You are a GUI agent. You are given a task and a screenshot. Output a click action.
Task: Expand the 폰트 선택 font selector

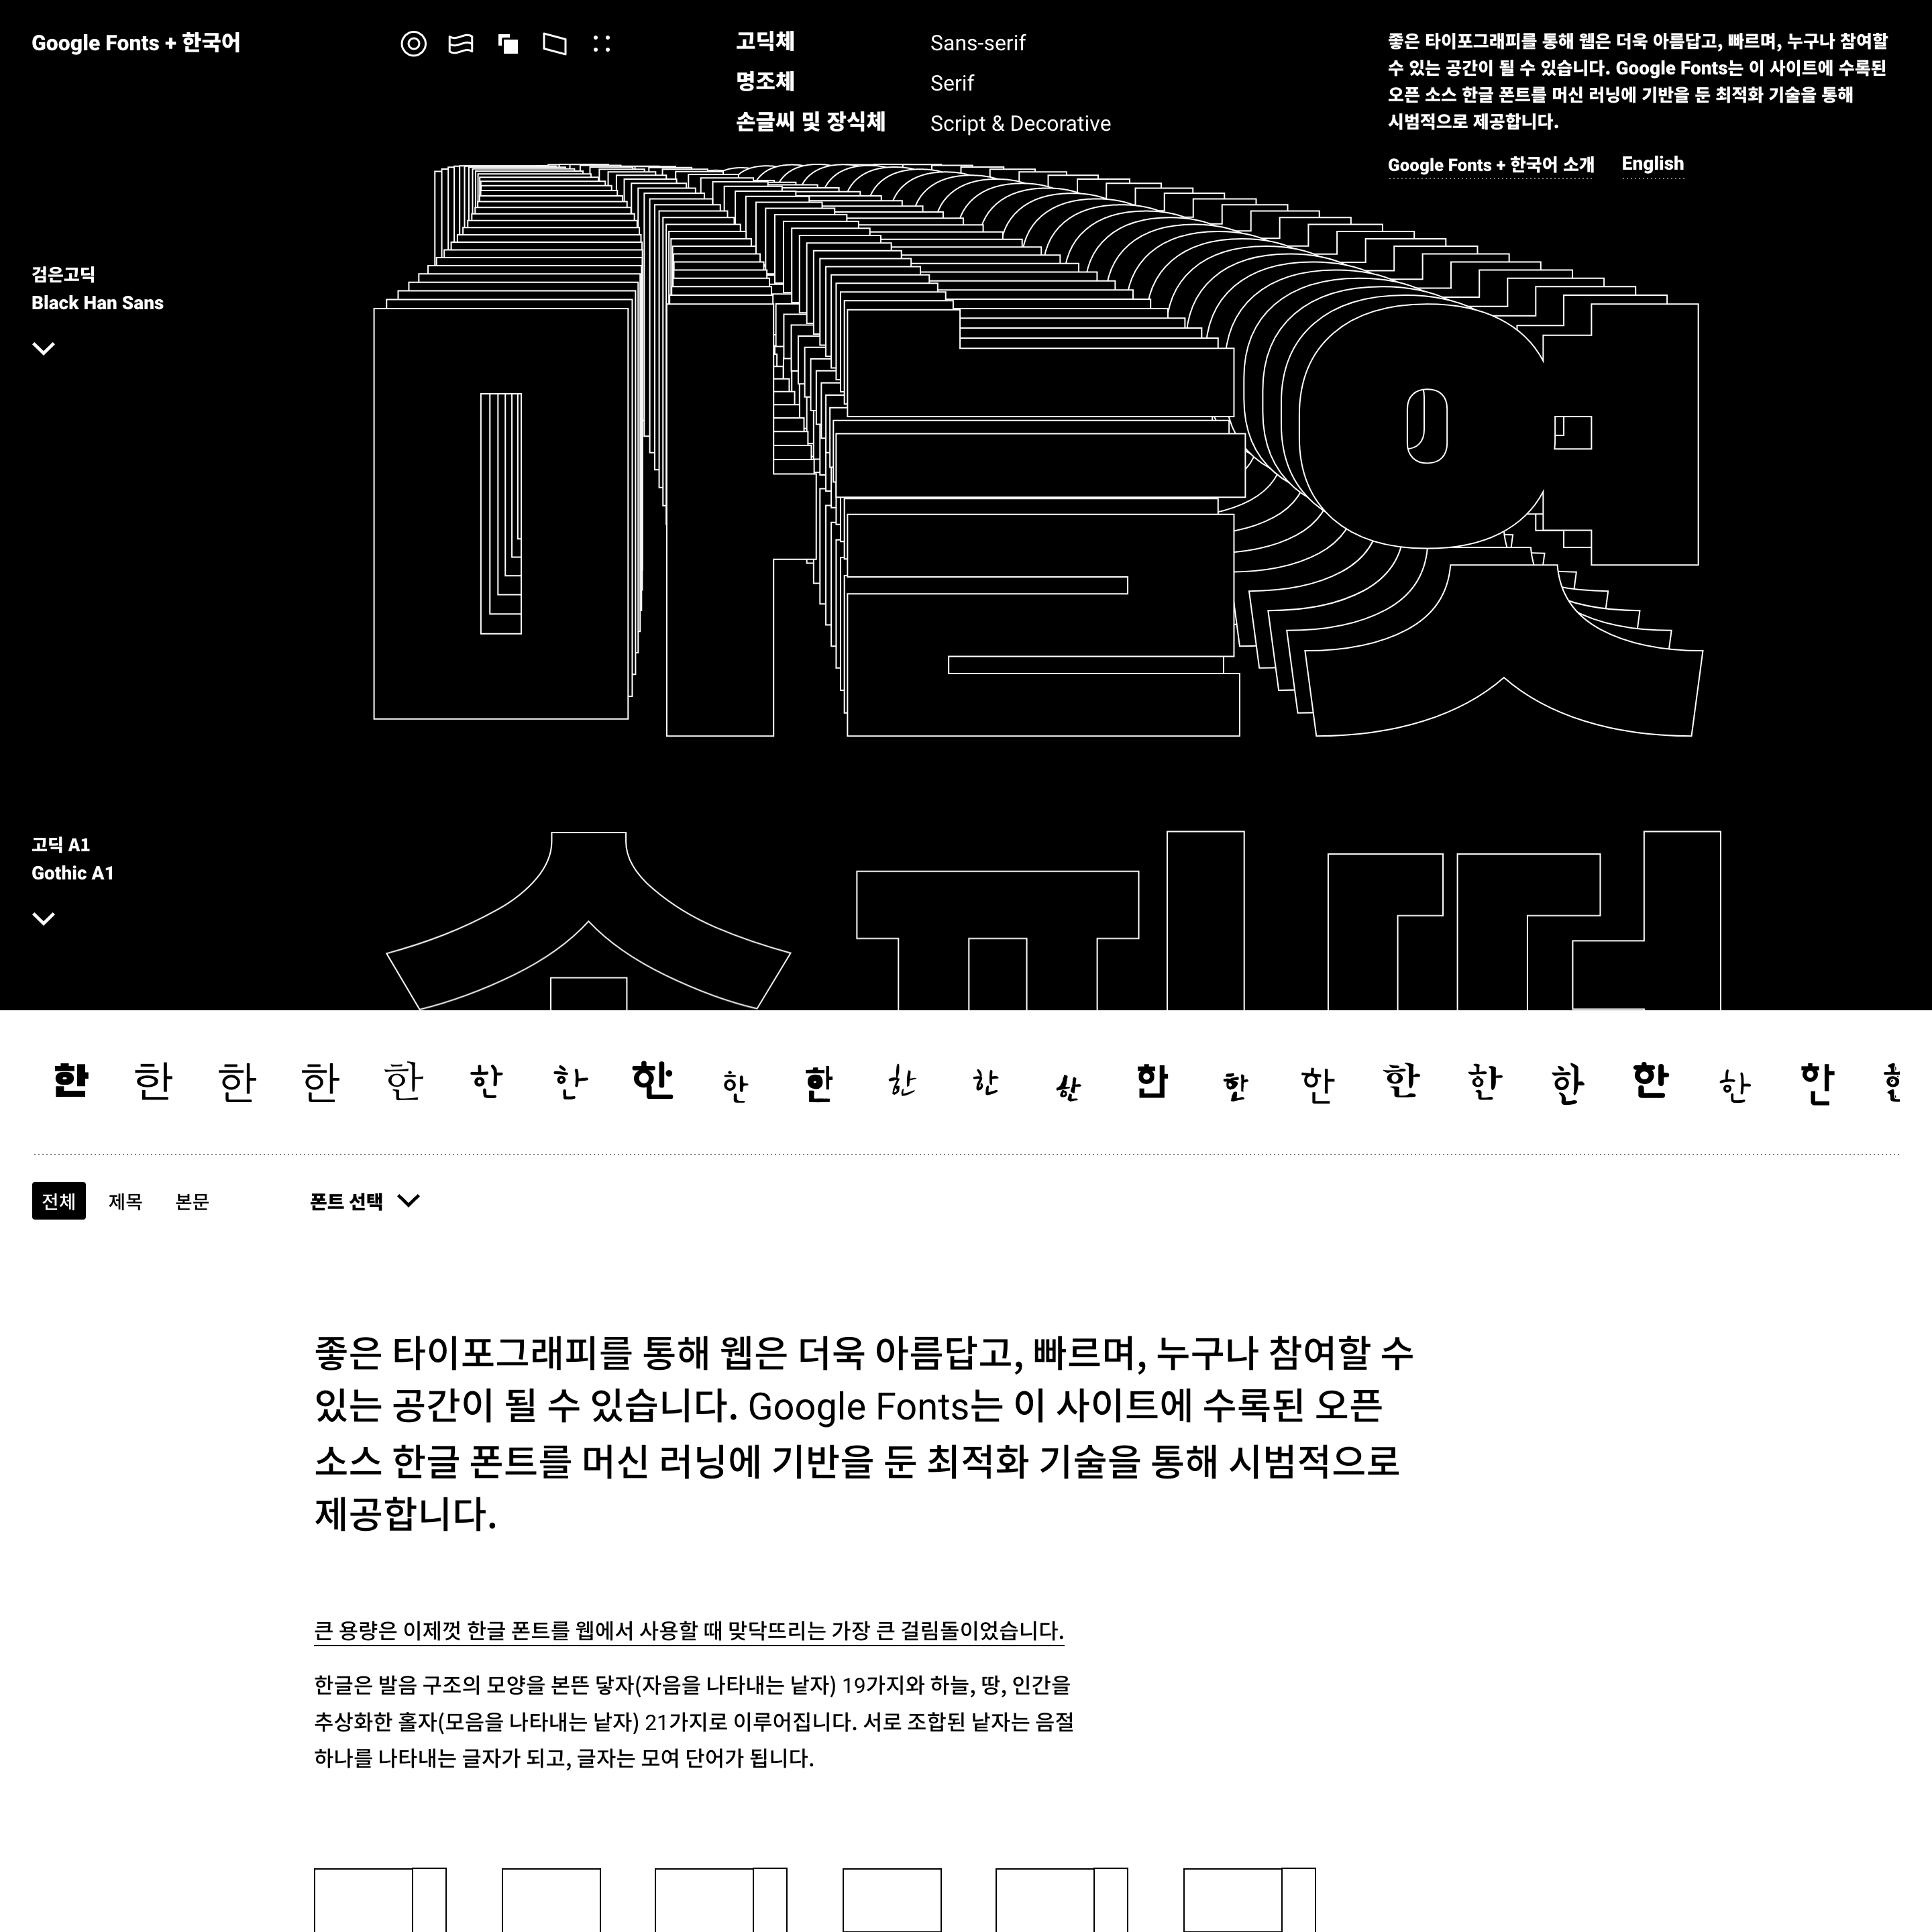(364, 1201)
